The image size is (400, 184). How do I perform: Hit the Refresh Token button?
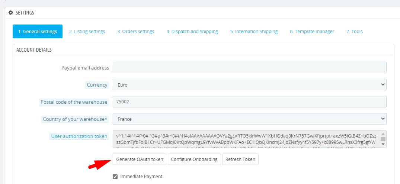click(240, 159)
